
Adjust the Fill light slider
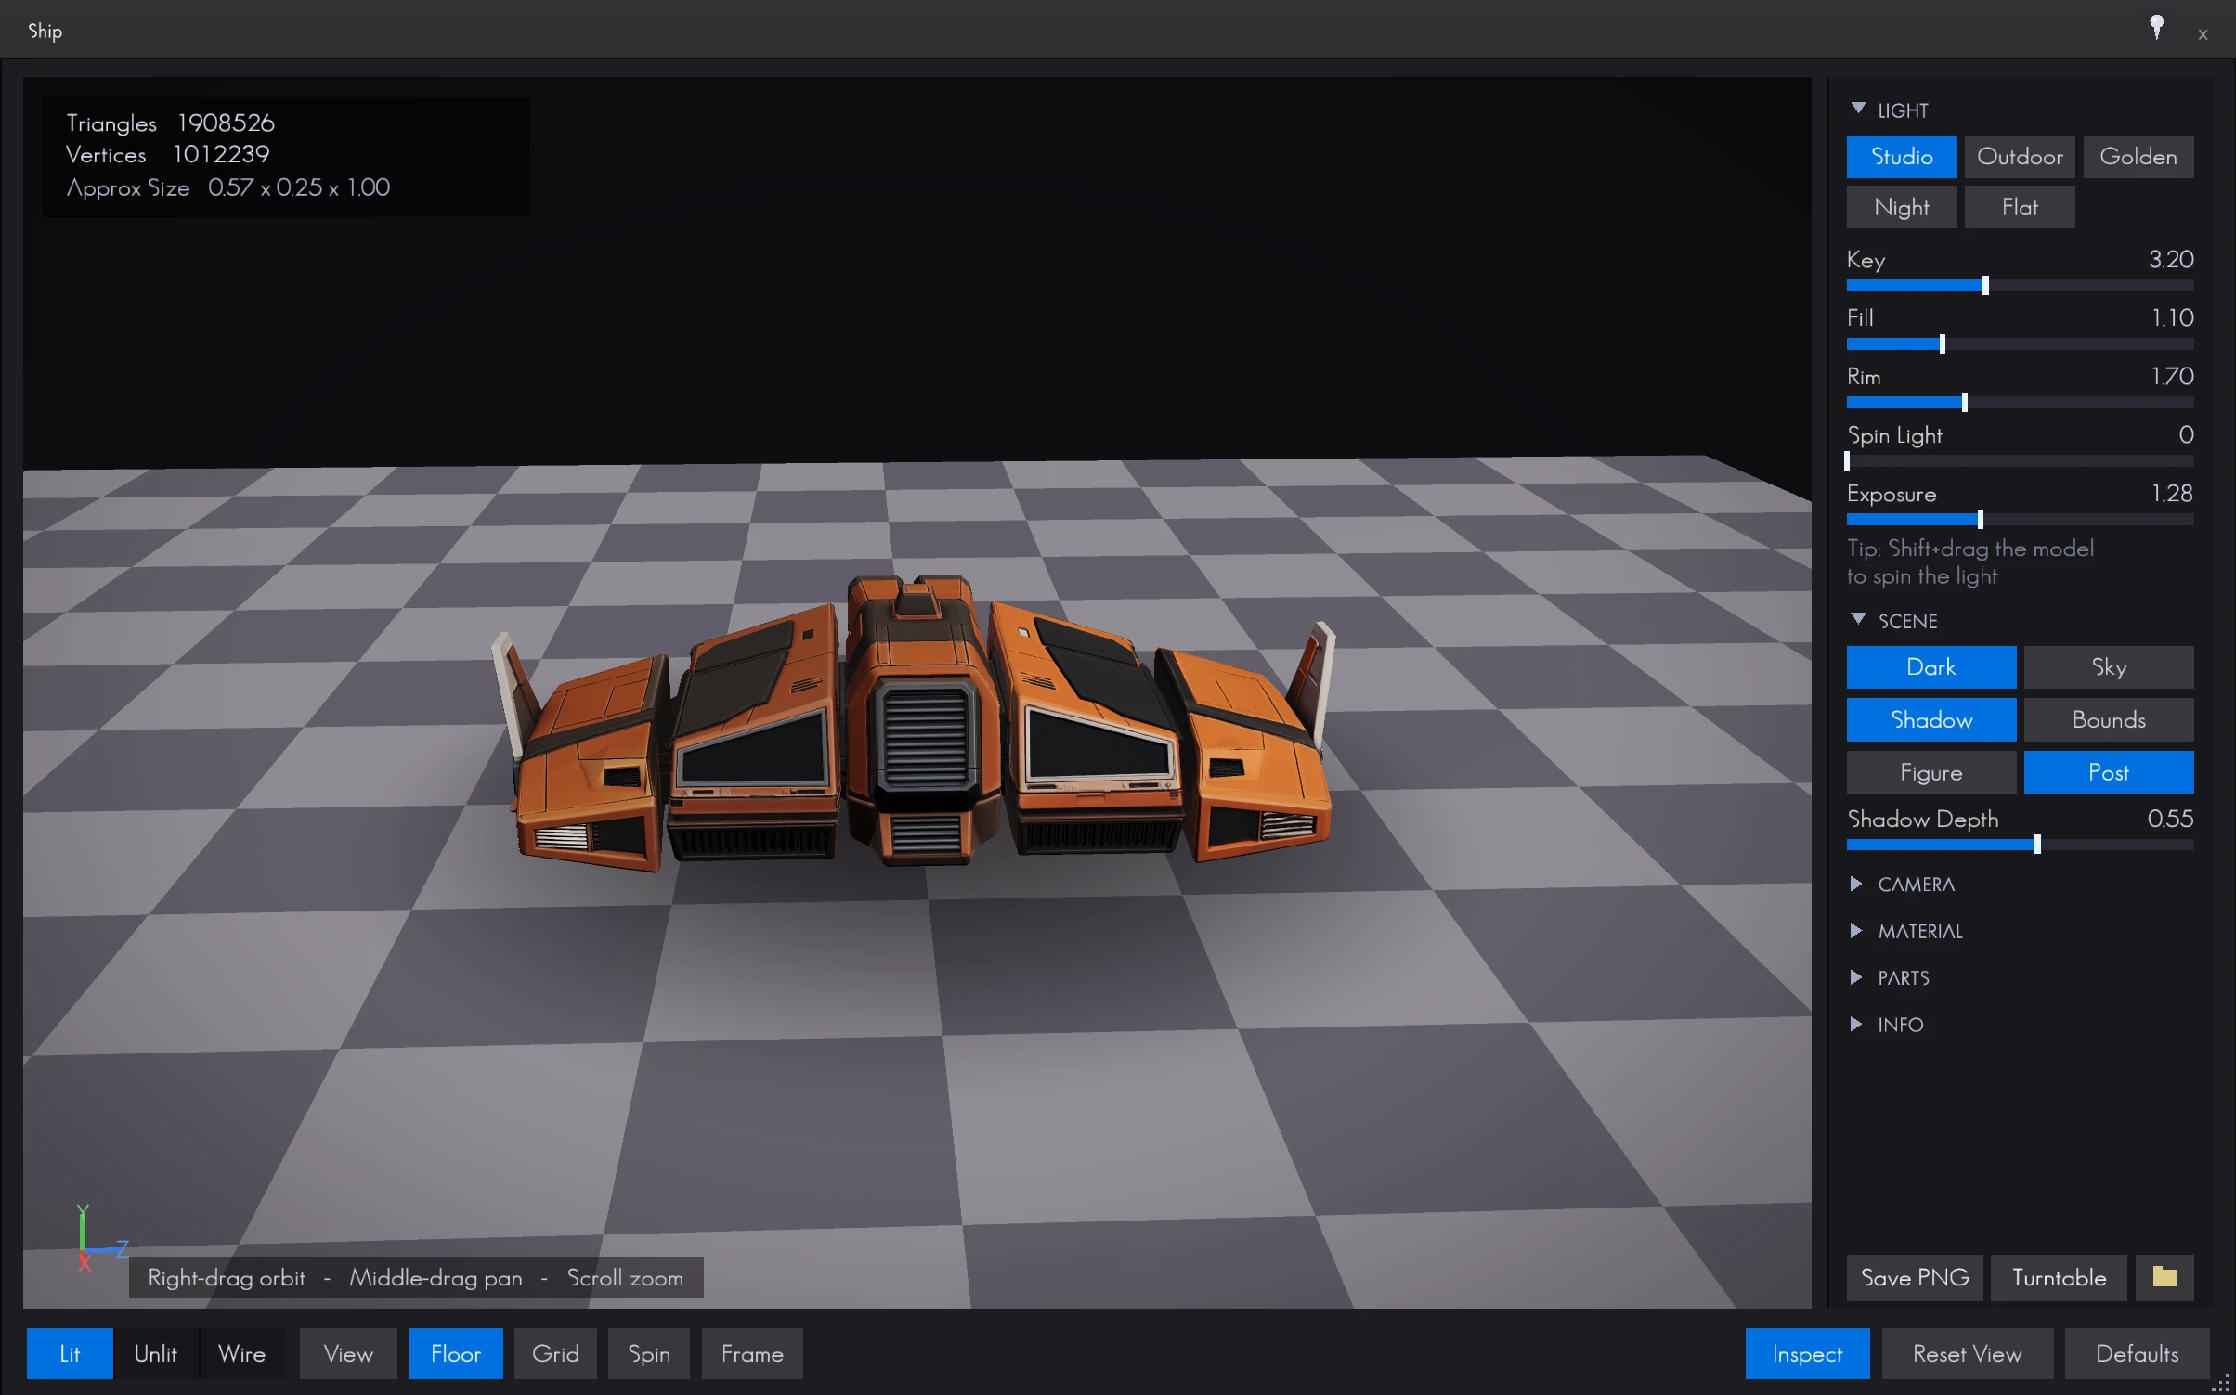[x=2020, y=344]
